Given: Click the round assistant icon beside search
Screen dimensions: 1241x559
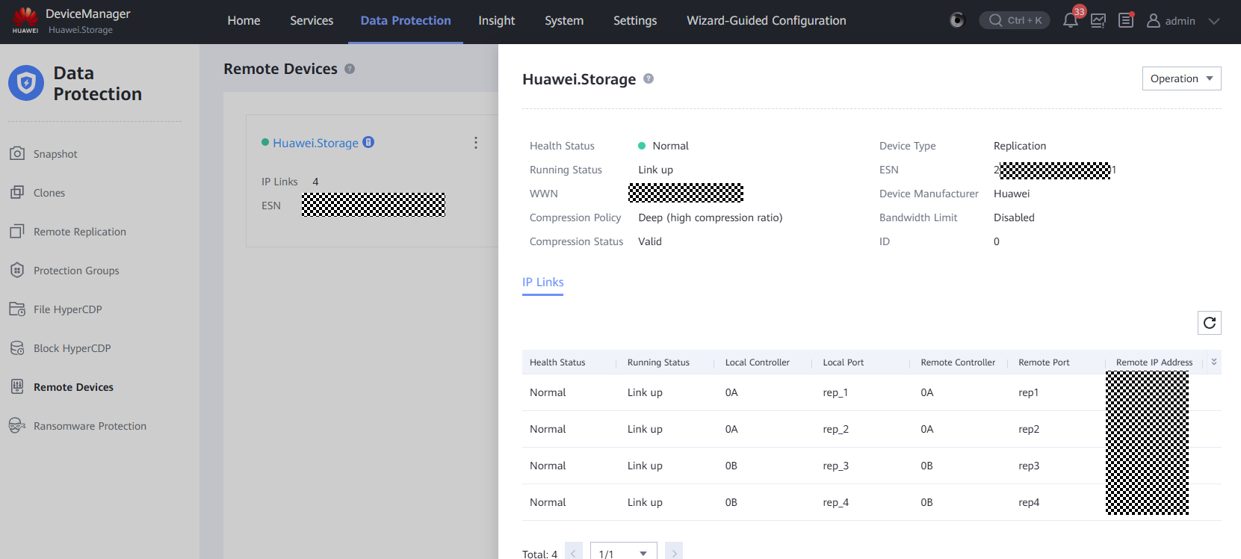Looking at the screenshot, I should coord(957,20).
